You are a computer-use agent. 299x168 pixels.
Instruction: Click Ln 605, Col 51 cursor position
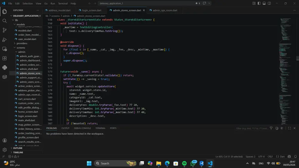229,157
